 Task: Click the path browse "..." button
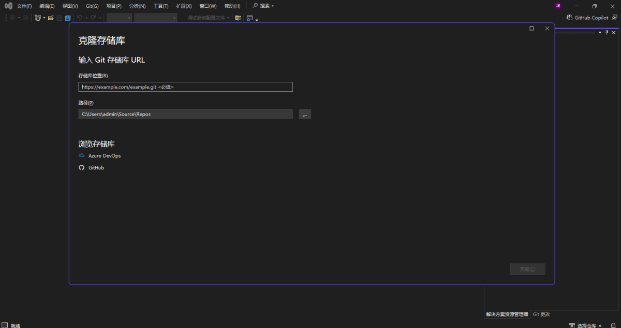point(305,114)
